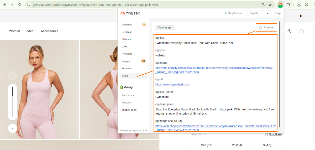Open the Women menu on Gymshark
Viewport: 315px width, 150px height.
click(x=14, y=31)
